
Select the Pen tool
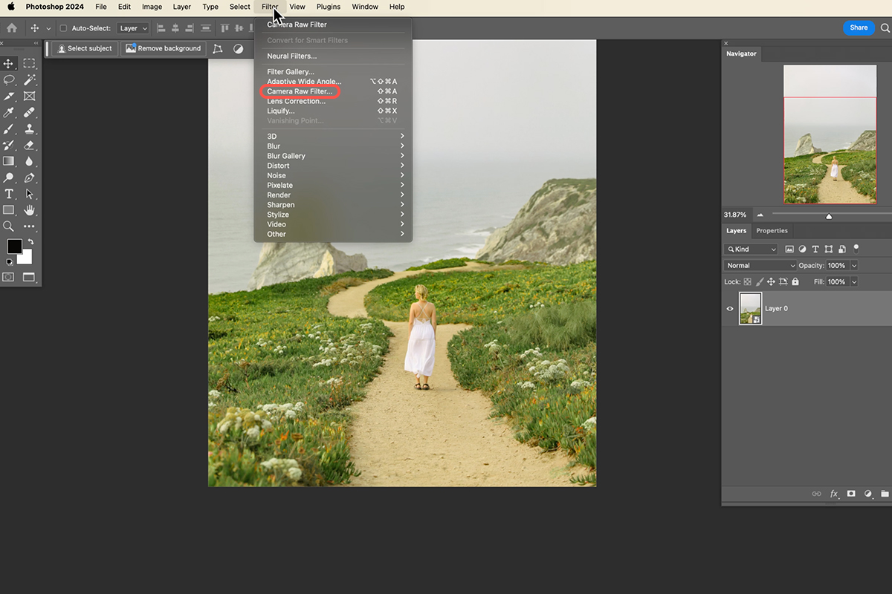click(29, 177)
